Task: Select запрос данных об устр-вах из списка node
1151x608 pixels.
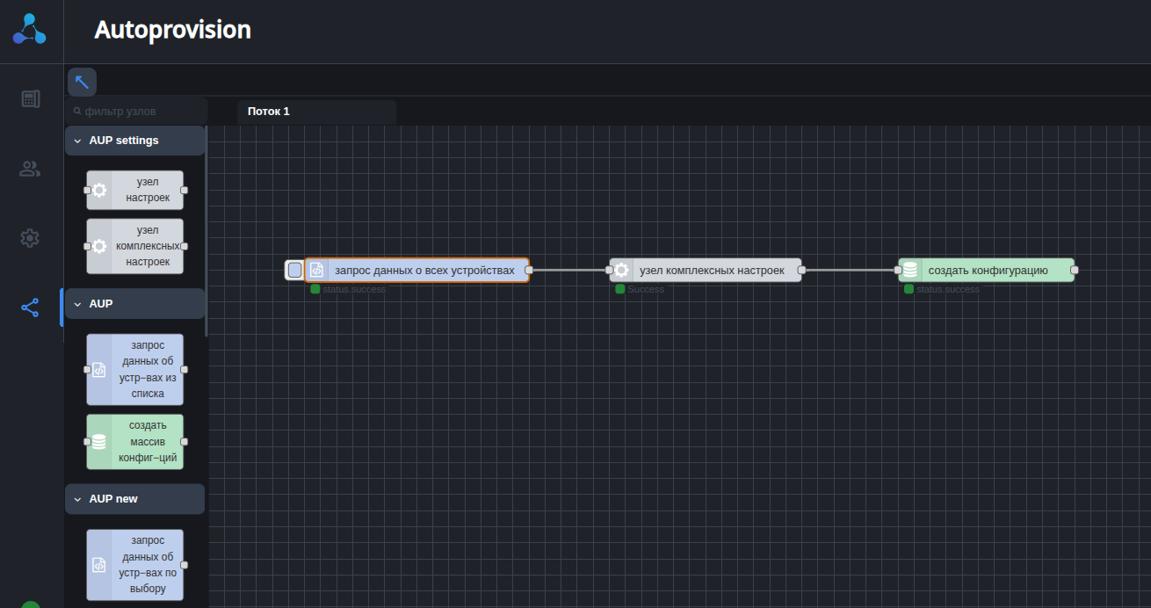Action: pos(135,370)
